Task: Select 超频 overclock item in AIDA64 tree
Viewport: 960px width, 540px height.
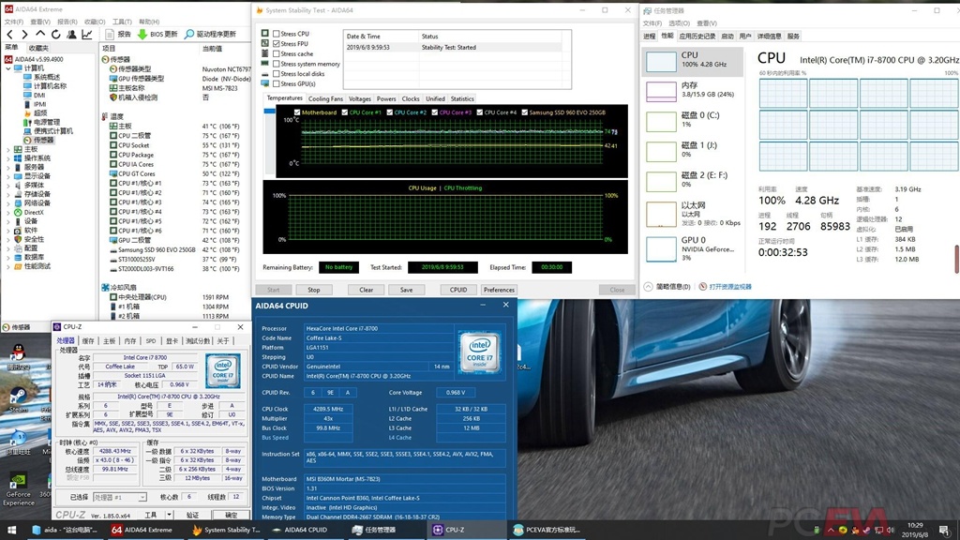Action: pos(36,113)
